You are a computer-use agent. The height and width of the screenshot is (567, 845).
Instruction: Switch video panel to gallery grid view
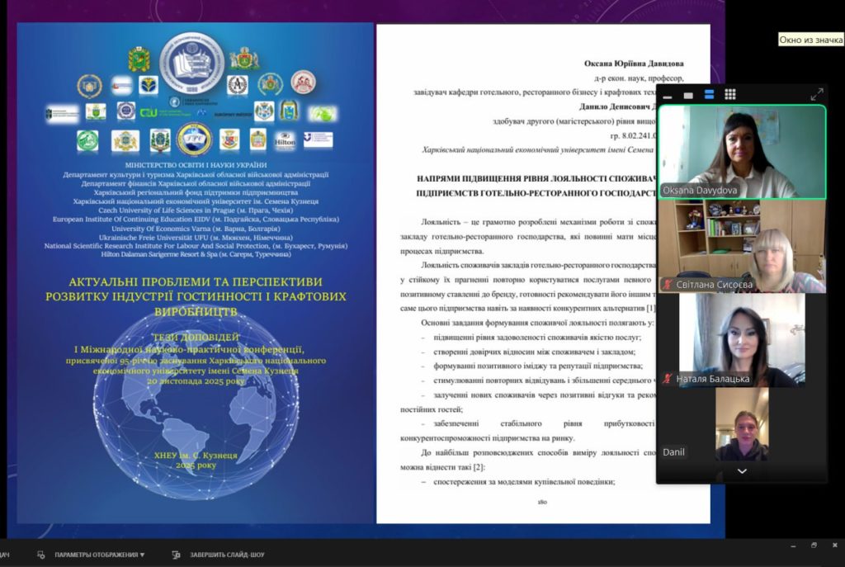click(730, 95)
